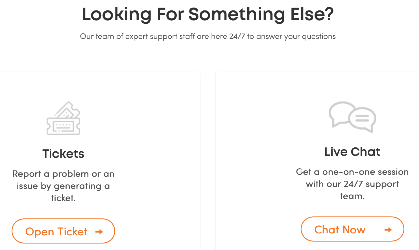
Task: Click the orange arrow inside Open Ticket
Action: coord(99,232)
